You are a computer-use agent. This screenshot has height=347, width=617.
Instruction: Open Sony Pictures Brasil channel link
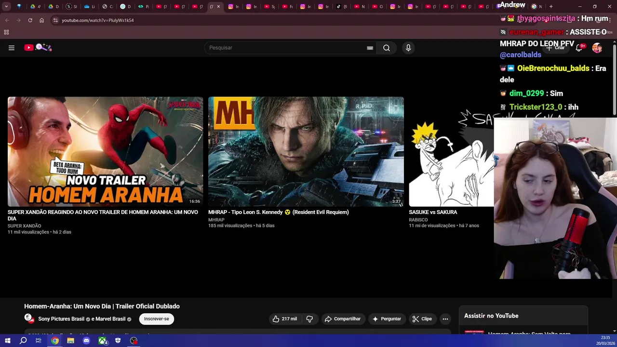click(x=61, y=319)
